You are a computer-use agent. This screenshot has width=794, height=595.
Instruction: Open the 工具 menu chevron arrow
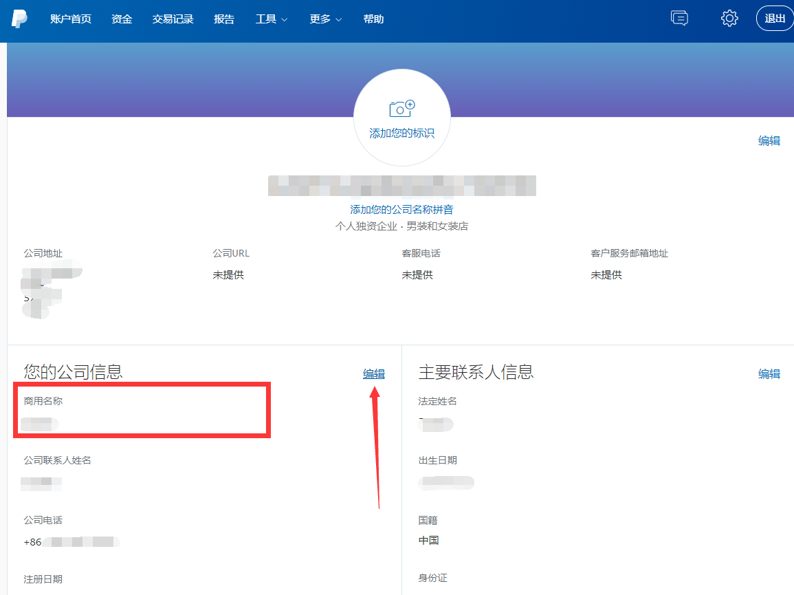pos(284,20)
